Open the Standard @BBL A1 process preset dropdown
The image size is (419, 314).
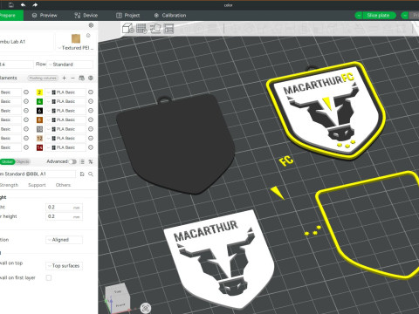click(38, 174)
